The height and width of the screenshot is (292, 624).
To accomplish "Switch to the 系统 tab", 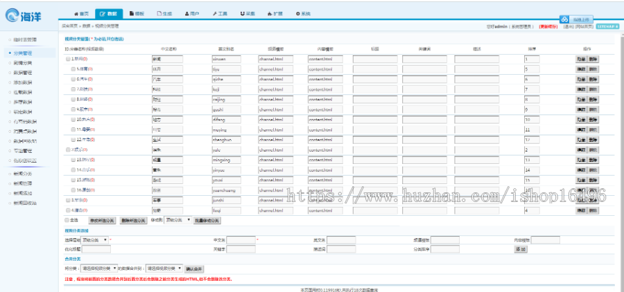I will [x=303, y=14].
